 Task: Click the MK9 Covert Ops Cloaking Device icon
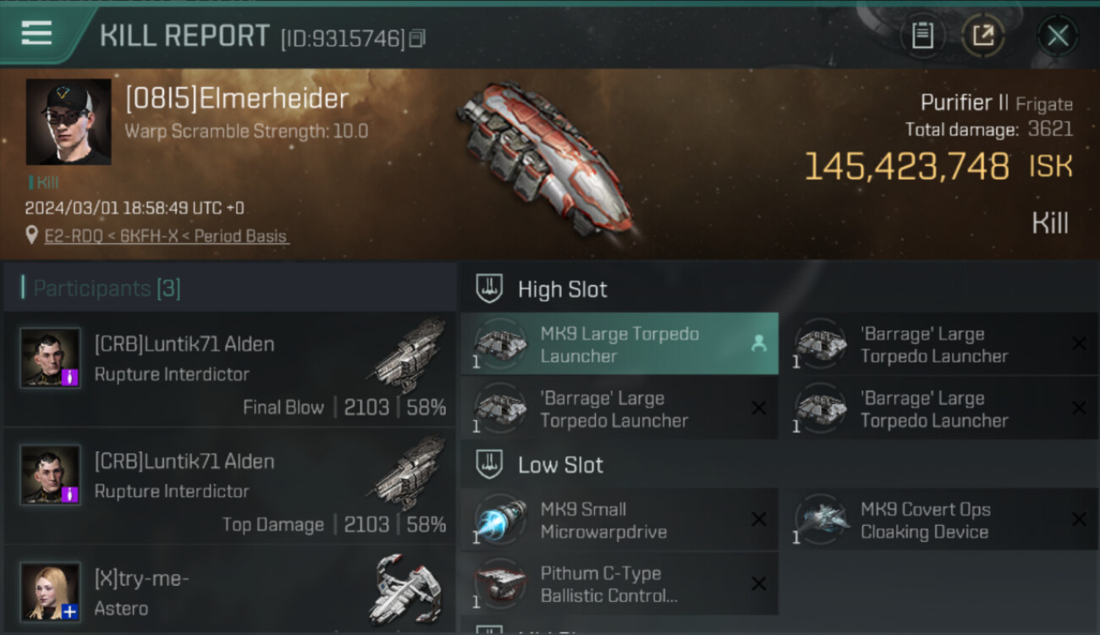(822, 520)
